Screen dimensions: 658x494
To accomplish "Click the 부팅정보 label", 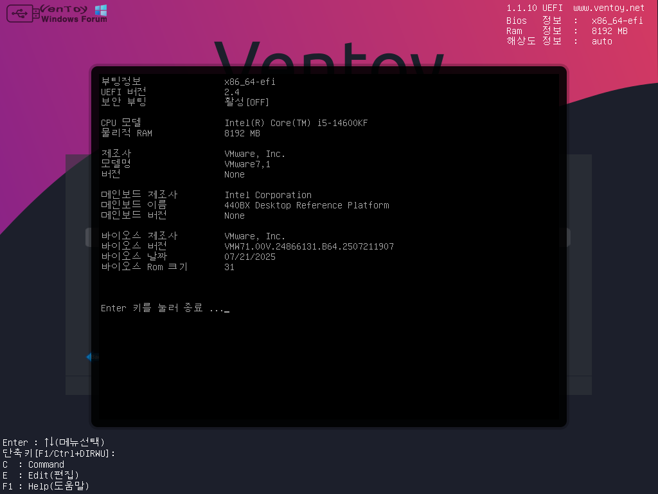I will [x=121, y=81].
